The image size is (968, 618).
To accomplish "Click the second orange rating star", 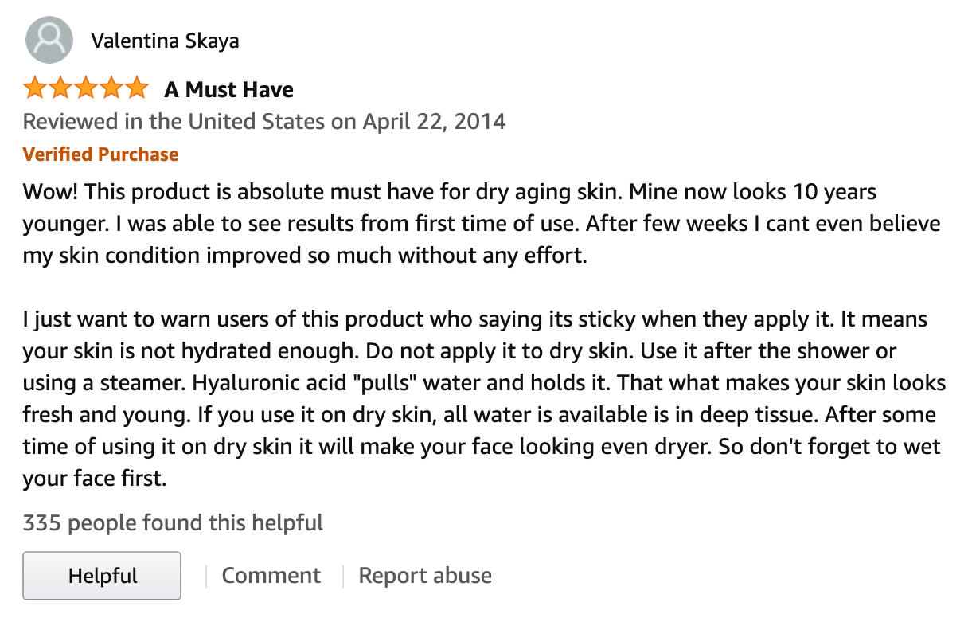I will coord(60,88).
